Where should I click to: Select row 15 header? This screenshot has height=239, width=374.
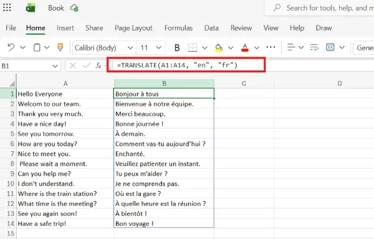pos(8,233)
